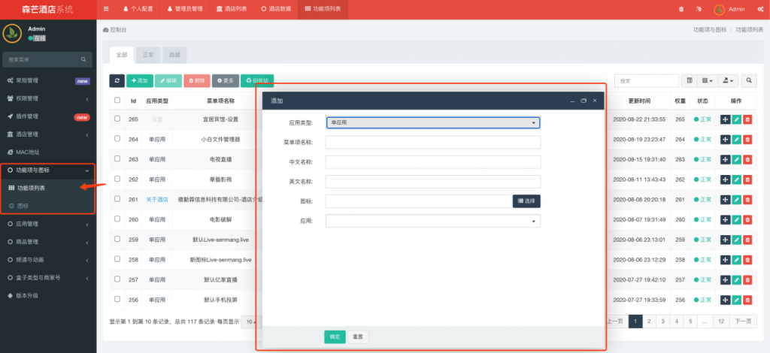Click green edit pencil for row 264
This screenshot has height=353, width=770.
tap(736, 139)
